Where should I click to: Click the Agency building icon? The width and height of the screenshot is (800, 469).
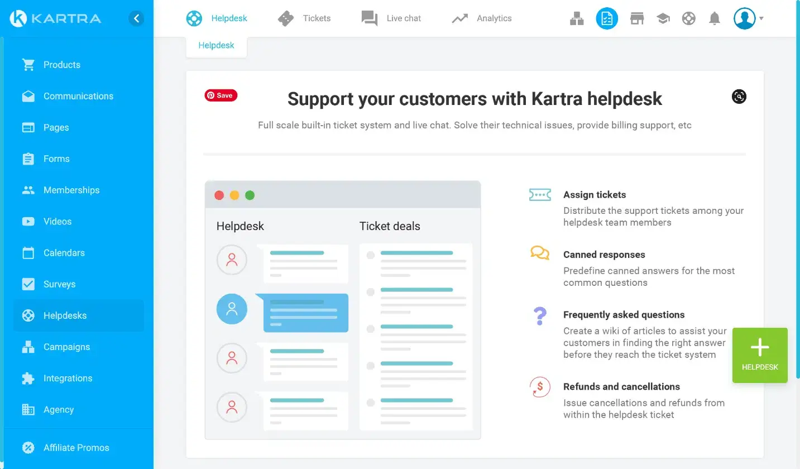[28, 409]
